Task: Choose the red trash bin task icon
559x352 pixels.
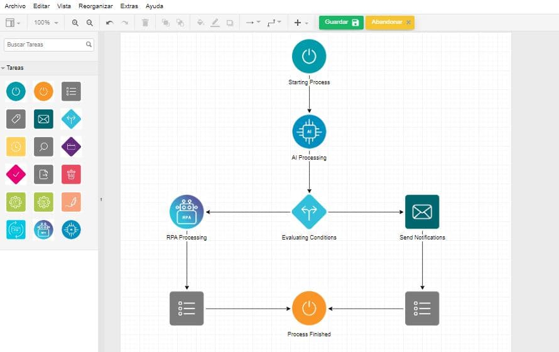Action: point(71,174)
